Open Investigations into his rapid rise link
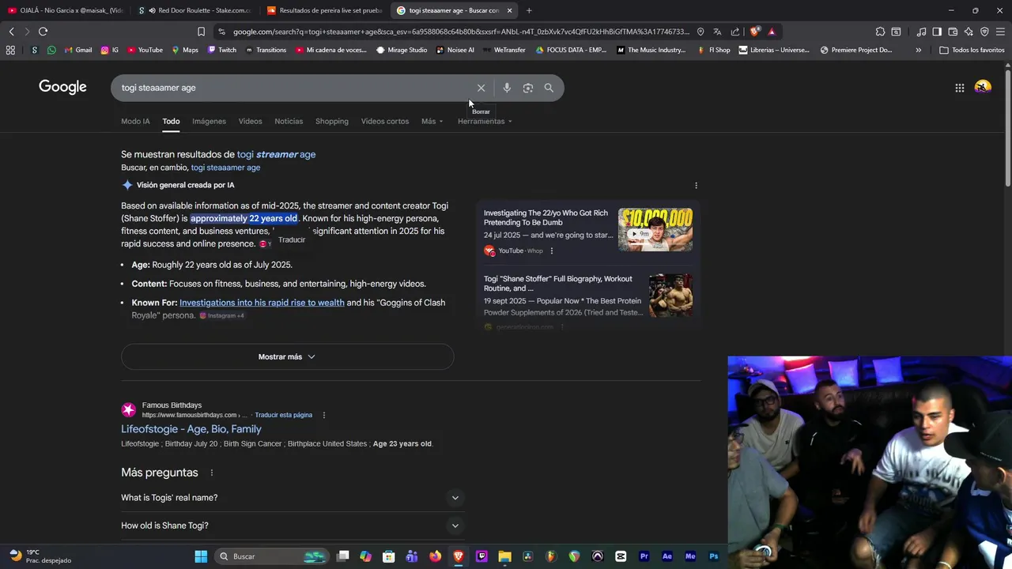The height and width of the screenshot is (569, 1012). (x=262, y=303)
